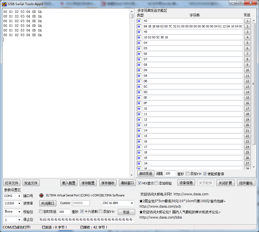Toggle the H type icon for string 05

point(139,48)
